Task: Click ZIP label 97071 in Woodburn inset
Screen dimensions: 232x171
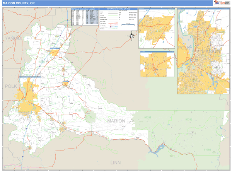Action: [159, 31]
